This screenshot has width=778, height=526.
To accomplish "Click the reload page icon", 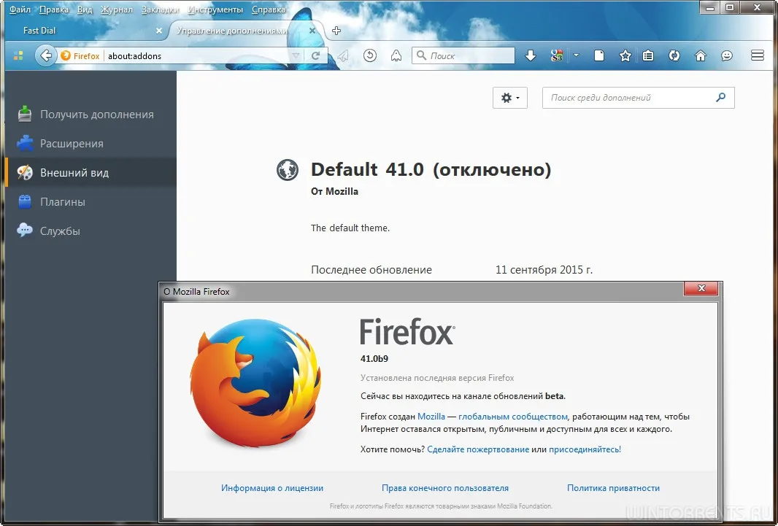I will click(x=316, y=55).
